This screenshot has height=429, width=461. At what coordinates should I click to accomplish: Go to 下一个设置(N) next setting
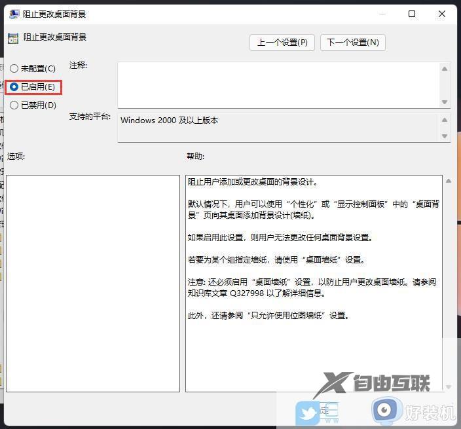(x=353, y=43)
